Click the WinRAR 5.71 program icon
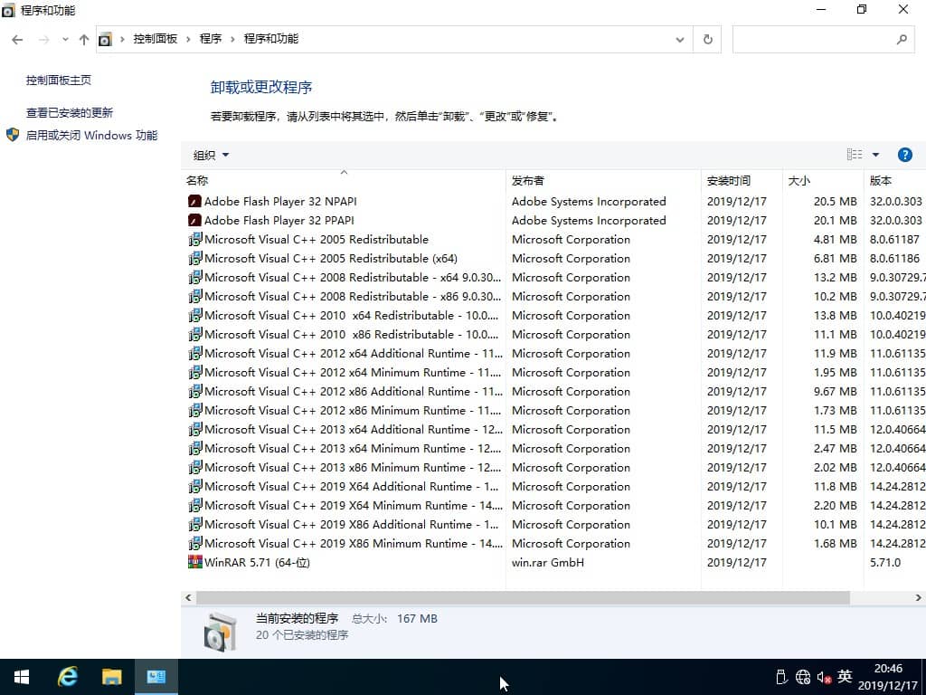 194,562
